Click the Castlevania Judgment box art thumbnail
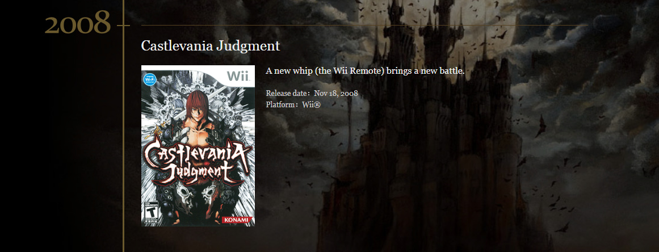Viewport: 659px width, 252px height. [x=198, y=146]
